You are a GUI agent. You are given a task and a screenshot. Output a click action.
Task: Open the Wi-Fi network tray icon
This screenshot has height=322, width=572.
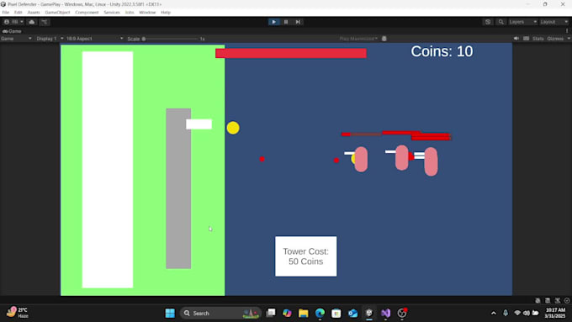coord(517,313)
